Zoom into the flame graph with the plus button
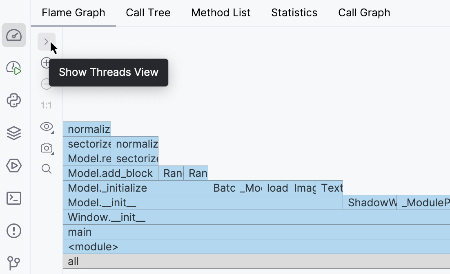 tap(46, 62)
